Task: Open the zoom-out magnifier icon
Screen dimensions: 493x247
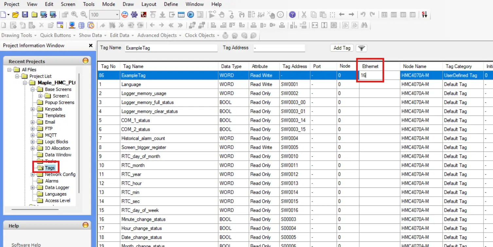Action: point(84,14)
